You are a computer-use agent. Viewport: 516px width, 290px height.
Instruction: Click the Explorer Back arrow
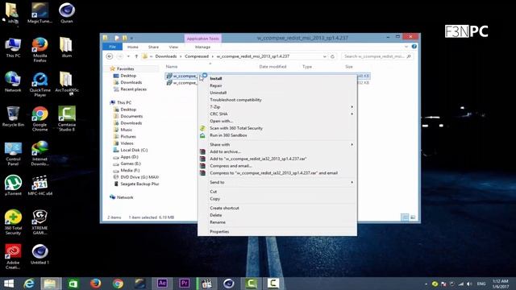pos(110,56)
